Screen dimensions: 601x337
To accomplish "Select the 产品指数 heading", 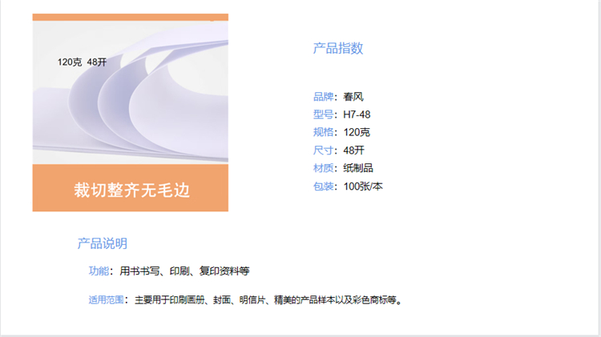I will pos(337,48).
